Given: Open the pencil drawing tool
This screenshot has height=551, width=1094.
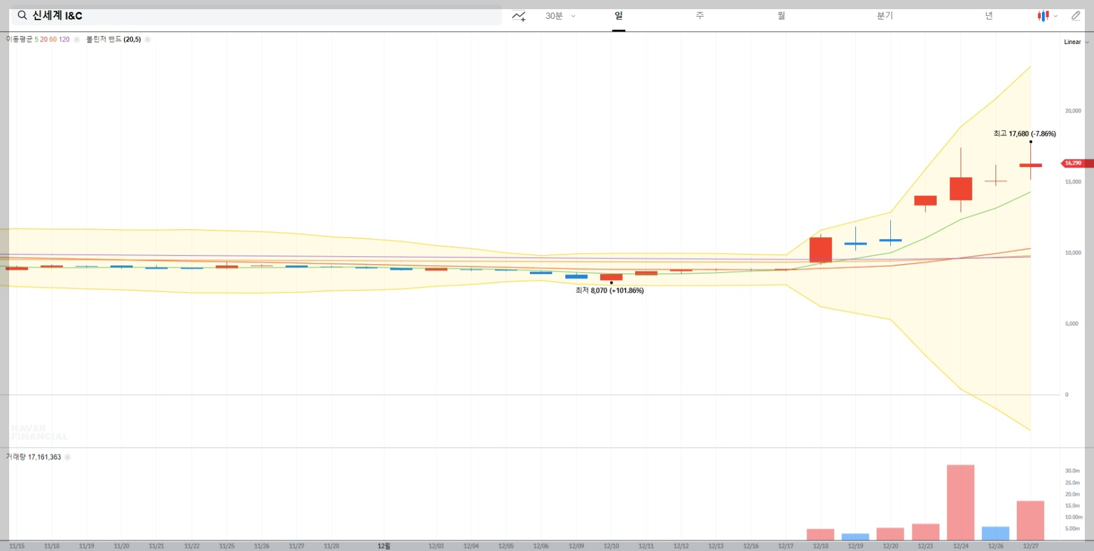Looking at the screenshot, I should 1076,16.
